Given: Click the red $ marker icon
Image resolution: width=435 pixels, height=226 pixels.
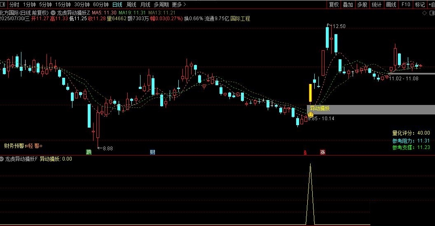Looking at the screenshot, I should coord(305,152).
